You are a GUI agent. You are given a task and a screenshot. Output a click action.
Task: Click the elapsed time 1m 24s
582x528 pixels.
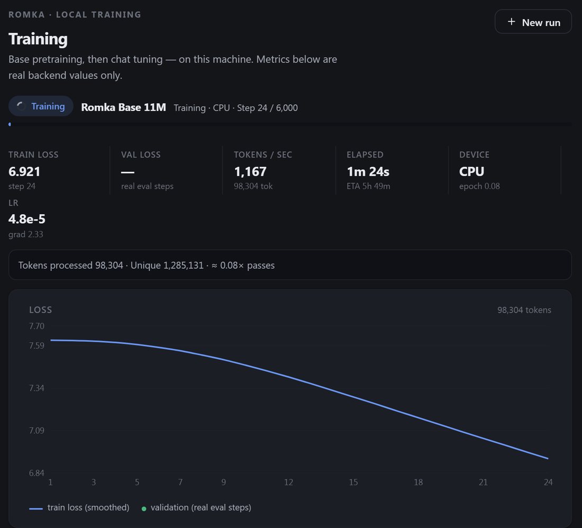(368, 171)
